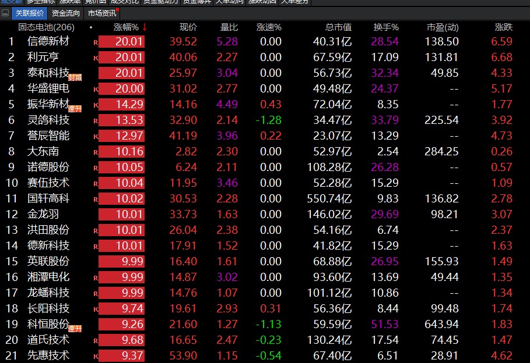Click the K marker beside 誉辰智能
Image resolution: width=530 pixels, height=363 pixels.
click(96, 137)
